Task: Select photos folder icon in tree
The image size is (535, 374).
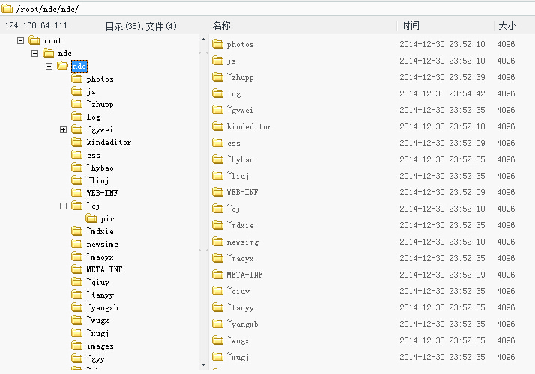Action: point(77,79)
